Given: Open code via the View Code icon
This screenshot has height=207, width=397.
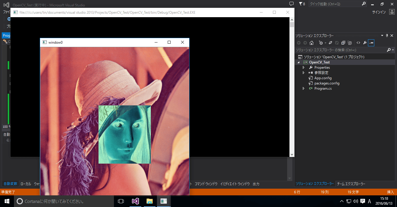Looking at the screenshot, I should tap(358, 43).
